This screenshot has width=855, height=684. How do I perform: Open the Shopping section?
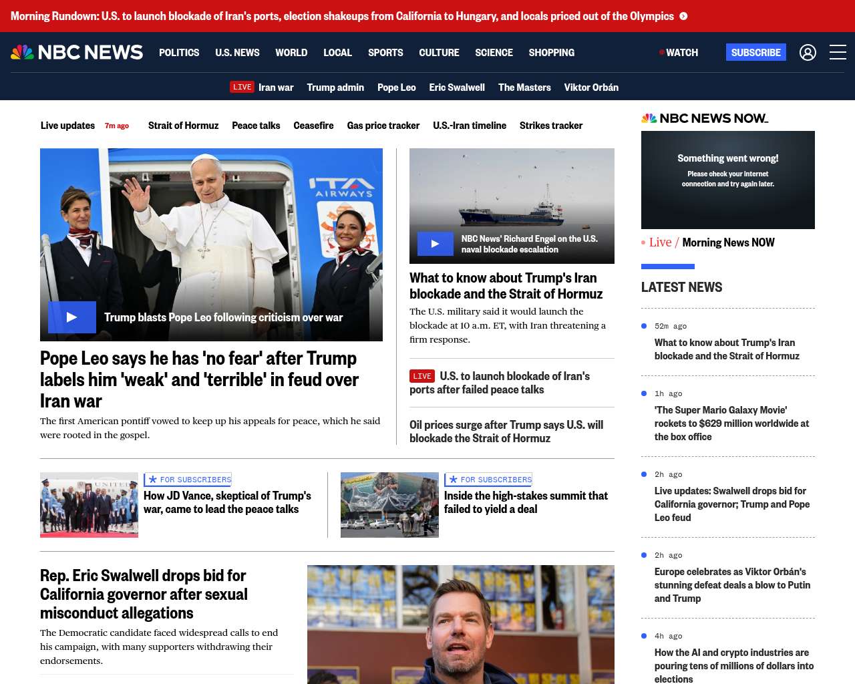pyautogui.click(x=551, y=52)
